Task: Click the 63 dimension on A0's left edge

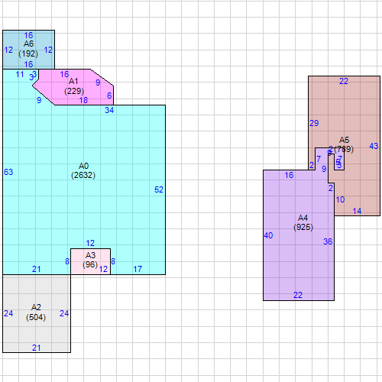Action: pyautogui.click(x=8, y=172)
